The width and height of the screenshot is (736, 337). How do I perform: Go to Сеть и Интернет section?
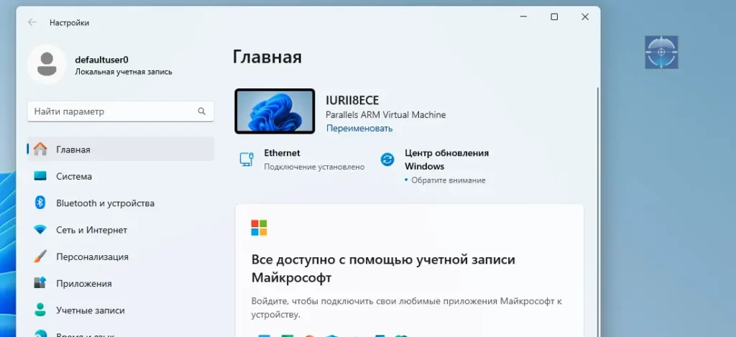pyautogui.click(x=121, y=230)
